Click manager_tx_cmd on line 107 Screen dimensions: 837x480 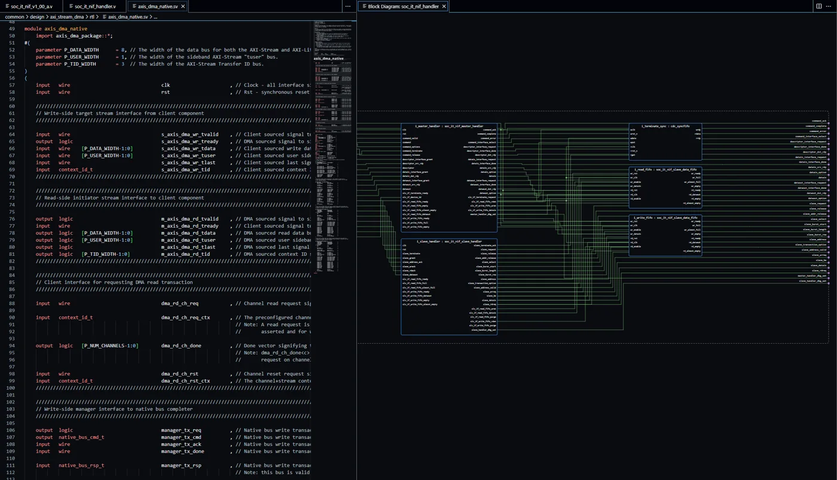point(181,438)
